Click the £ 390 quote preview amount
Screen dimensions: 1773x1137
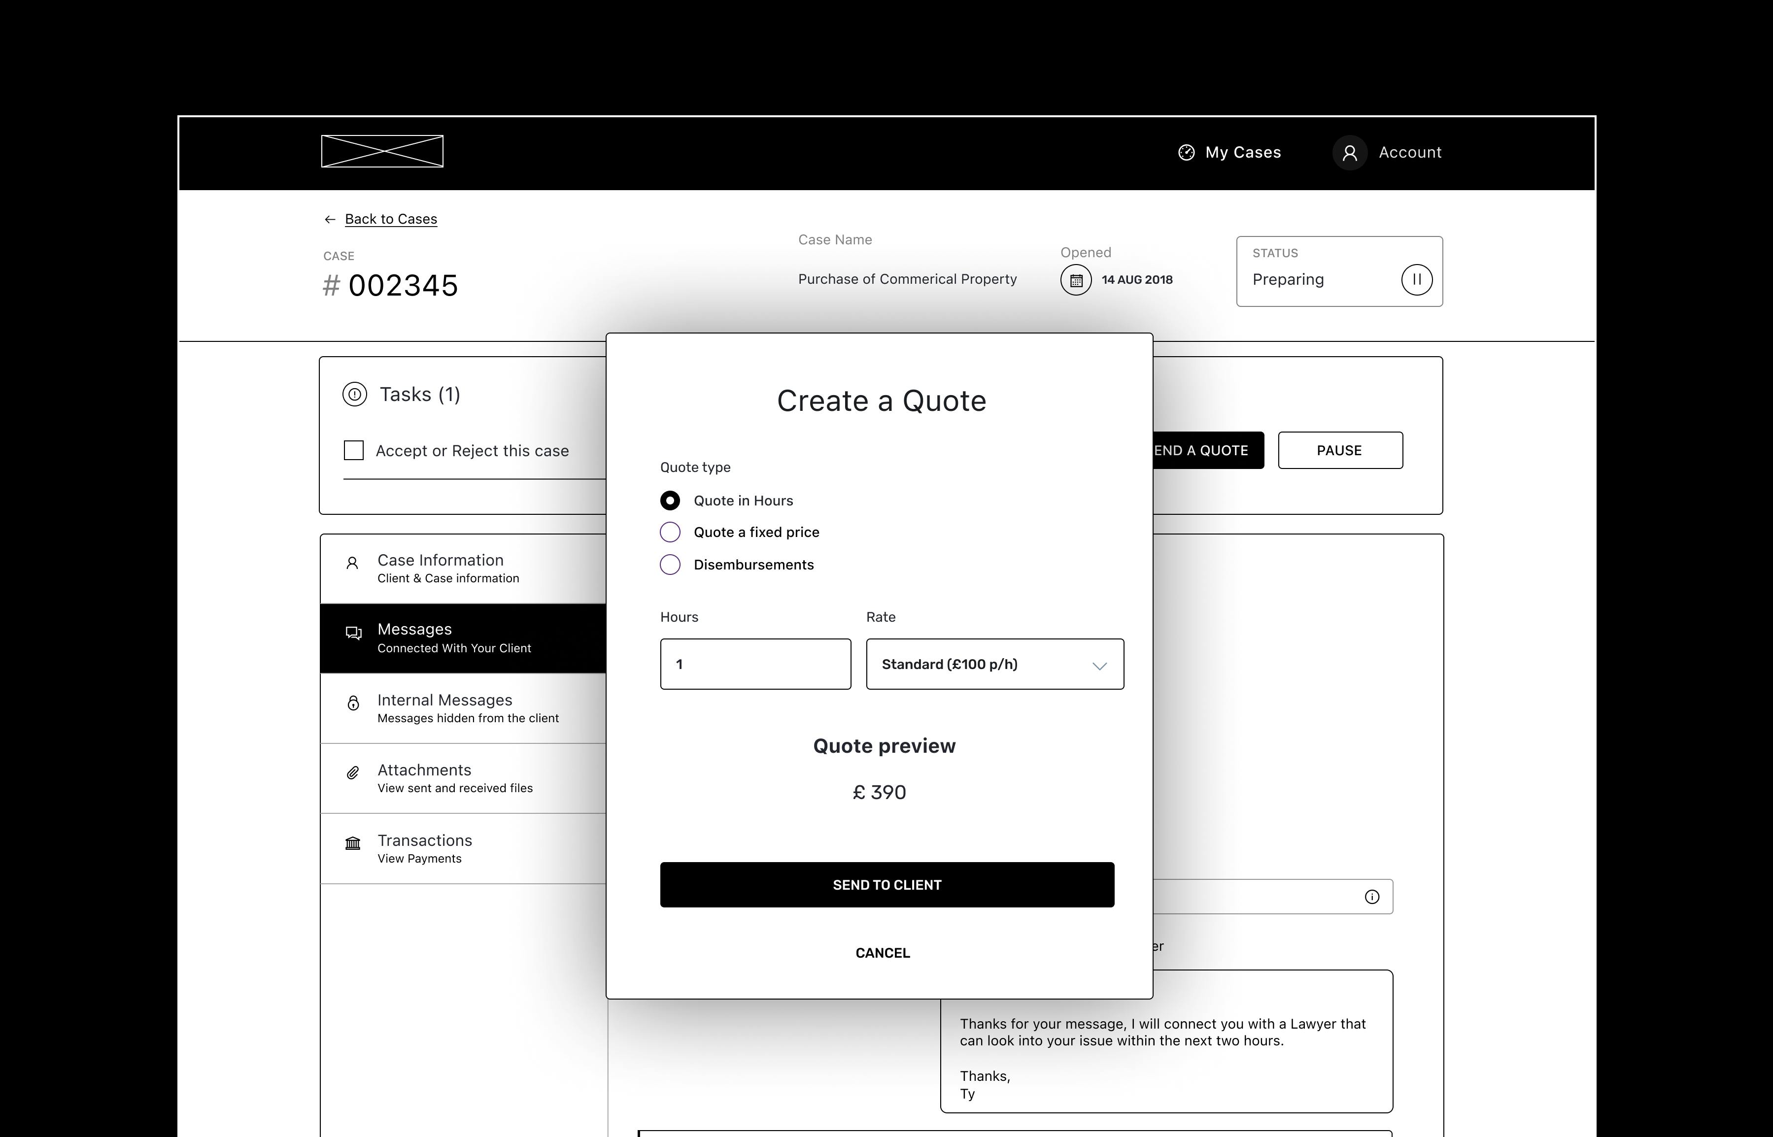click(879, 792)
